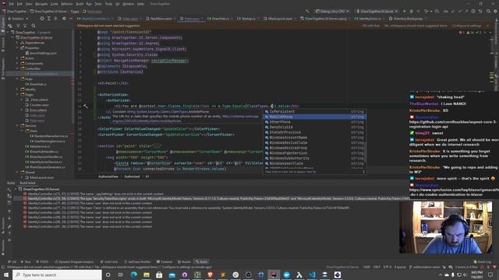Viewport: 499px width, 280px height.
Task: Click Task View icon on taskbar
Action: pyautogui.click(x=121, y=275)
